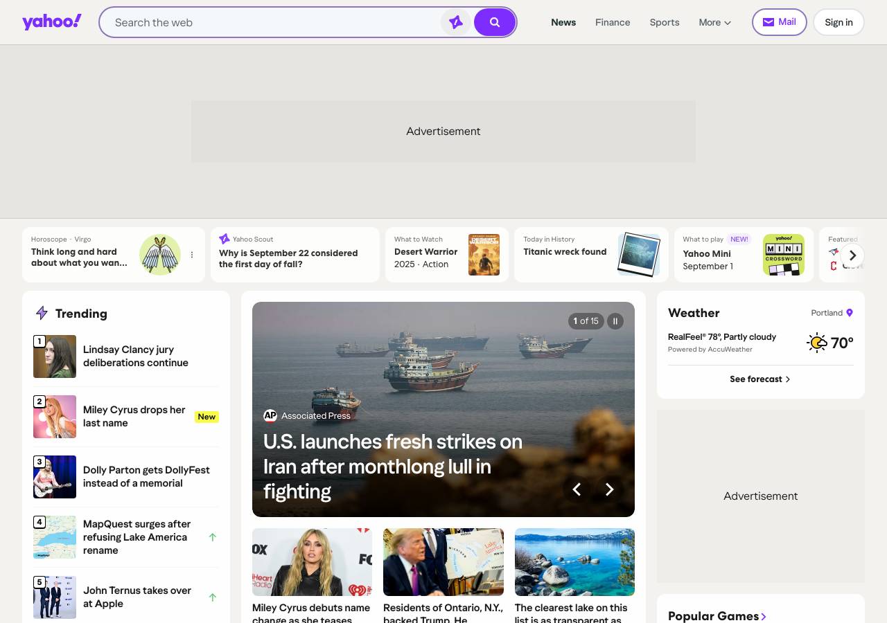Click the Miley Cyrus trending thumbnail
The width and height of the screenshot is (887, 623).
click(x=55, y=417)
